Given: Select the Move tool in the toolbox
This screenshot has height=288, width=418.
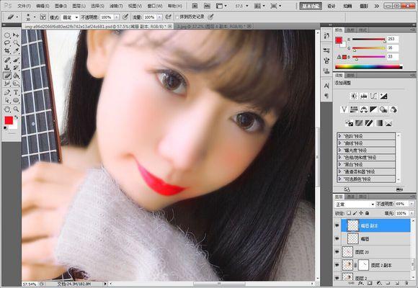Looking at the screenshot, I should [16, 35].
